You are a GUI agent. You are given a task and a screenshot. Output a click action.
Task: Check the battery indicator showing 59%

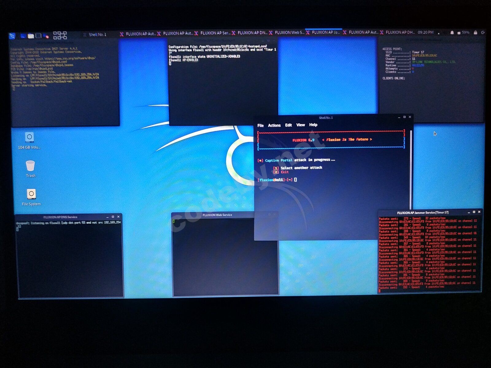(463, 32)
